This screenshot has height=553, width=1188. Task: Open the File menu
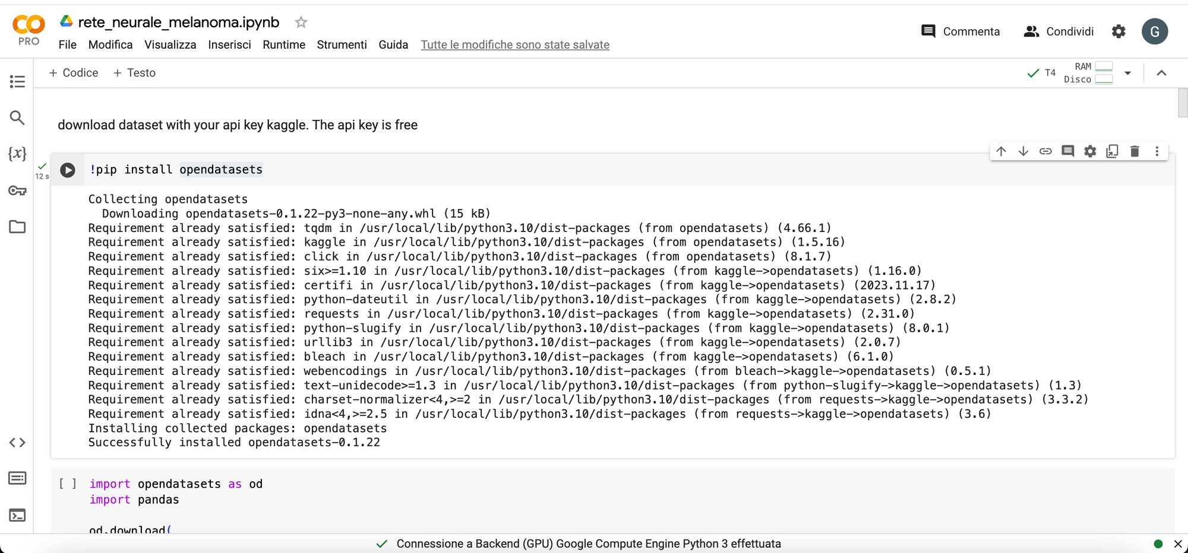68,45
